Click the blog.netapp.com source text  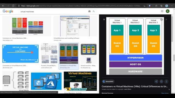point(8,40)
